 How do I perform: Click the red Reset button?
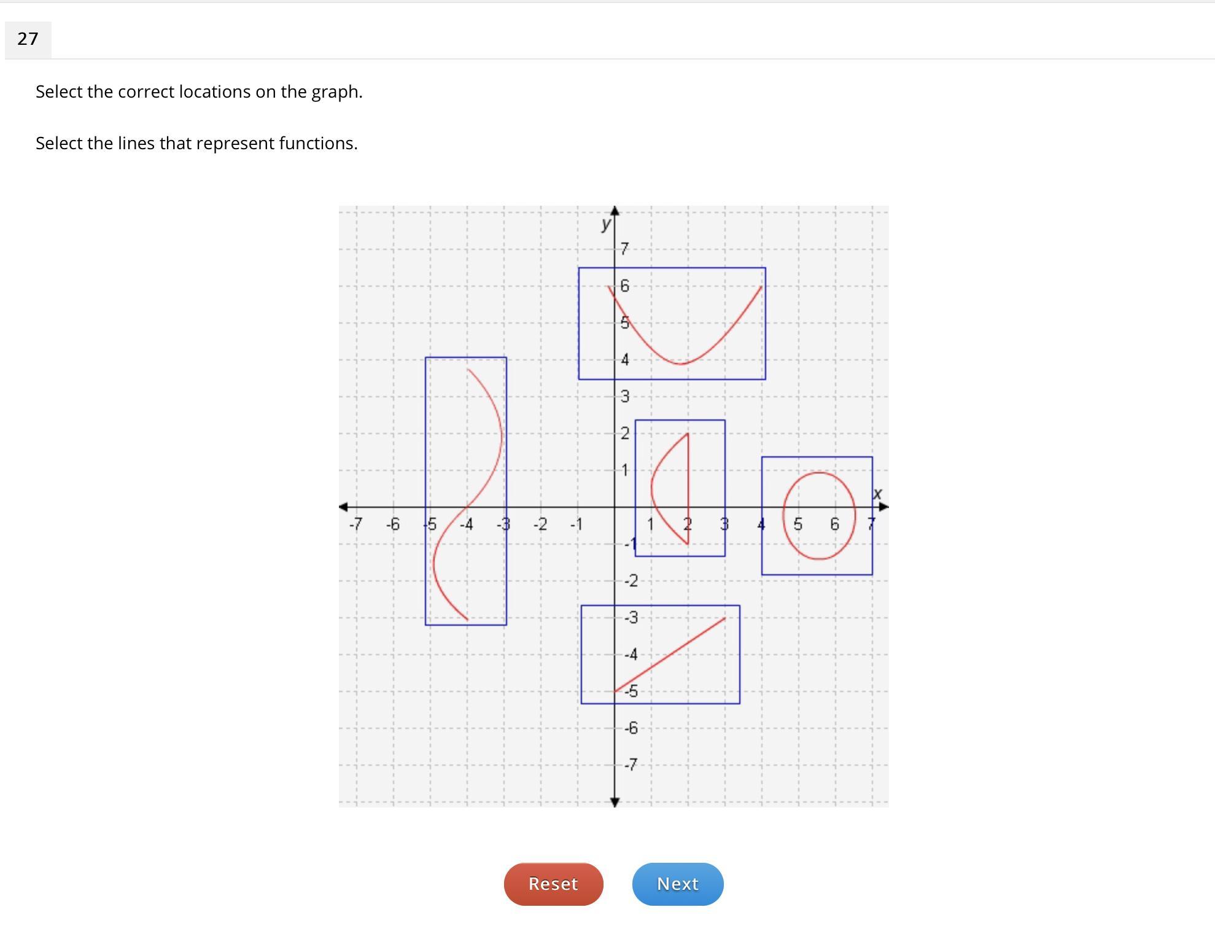click(553, 884)
